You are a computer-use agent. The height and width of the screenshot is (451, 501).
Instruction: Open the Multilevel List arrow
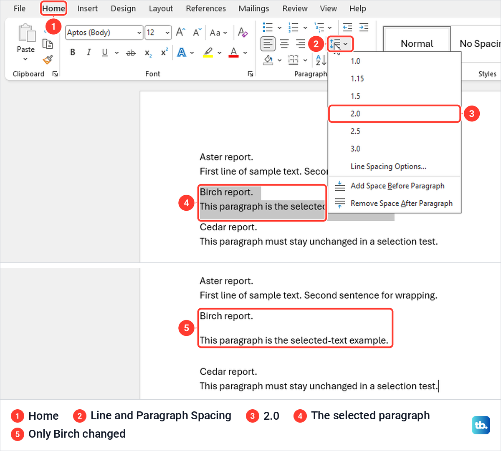[330, 28]
